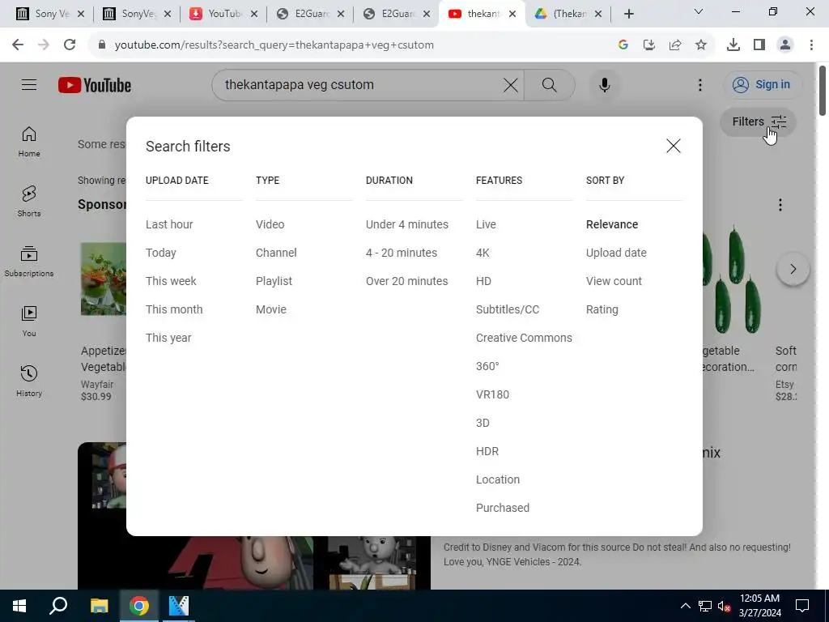Sort results by Relevance

(x=612, y=224)
